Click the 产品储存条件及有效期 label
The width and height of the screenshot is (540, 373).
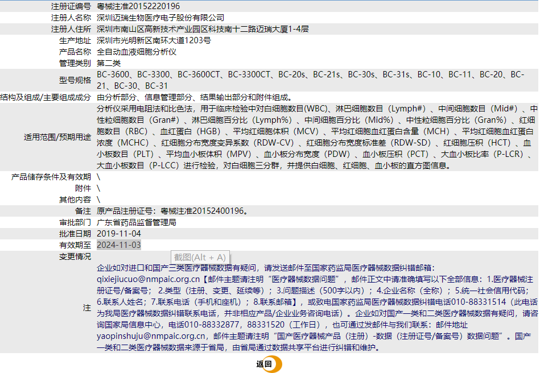[x=51, y=177]
